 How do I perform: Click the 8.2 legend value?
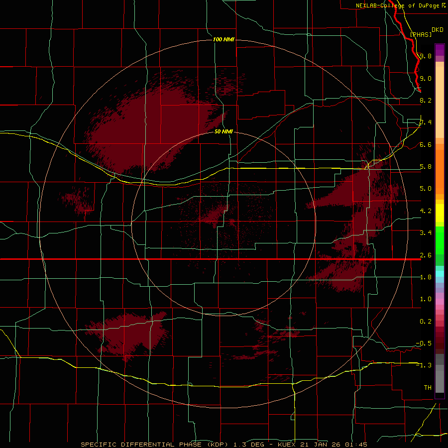426,100
